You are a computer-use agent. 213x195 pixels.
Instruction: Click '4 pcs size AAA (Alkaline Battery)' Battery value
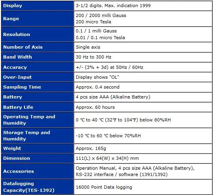113,97
